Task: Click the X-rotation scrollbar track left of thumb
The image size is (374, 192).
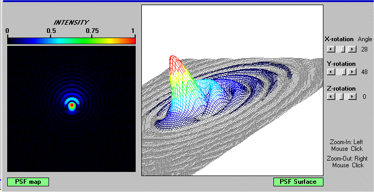Action: (x=338, y=49)
